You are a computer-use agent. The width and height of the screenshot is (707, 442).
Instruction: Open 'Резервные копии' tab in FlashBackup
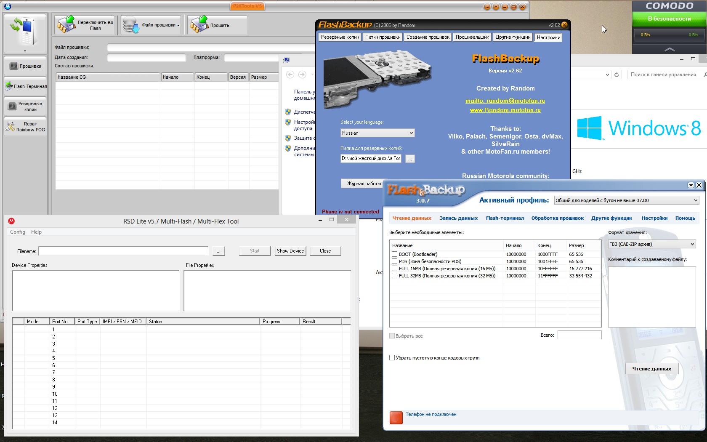point(340,37)
